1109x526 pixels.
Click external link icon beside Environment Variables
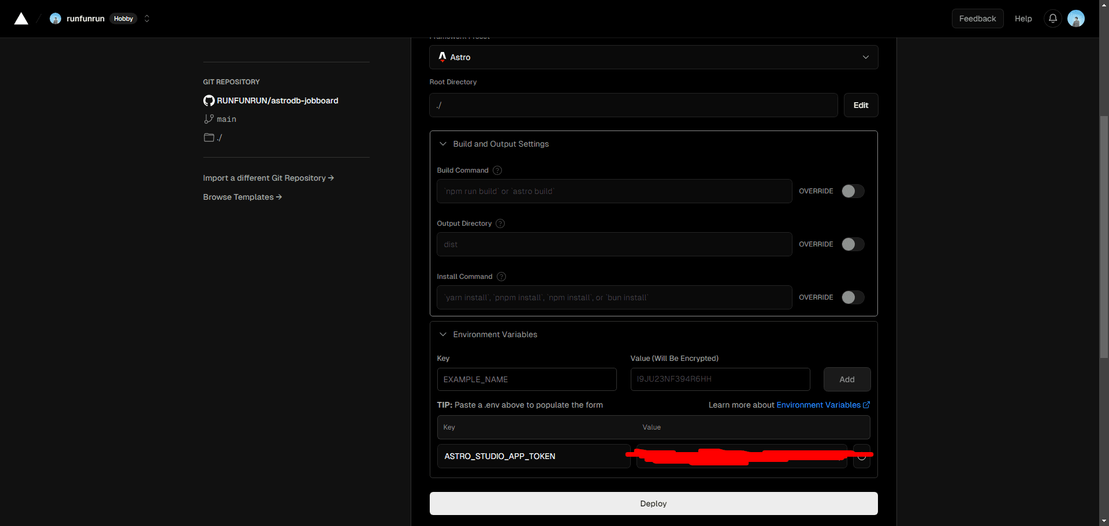click(x=866, y=405)
